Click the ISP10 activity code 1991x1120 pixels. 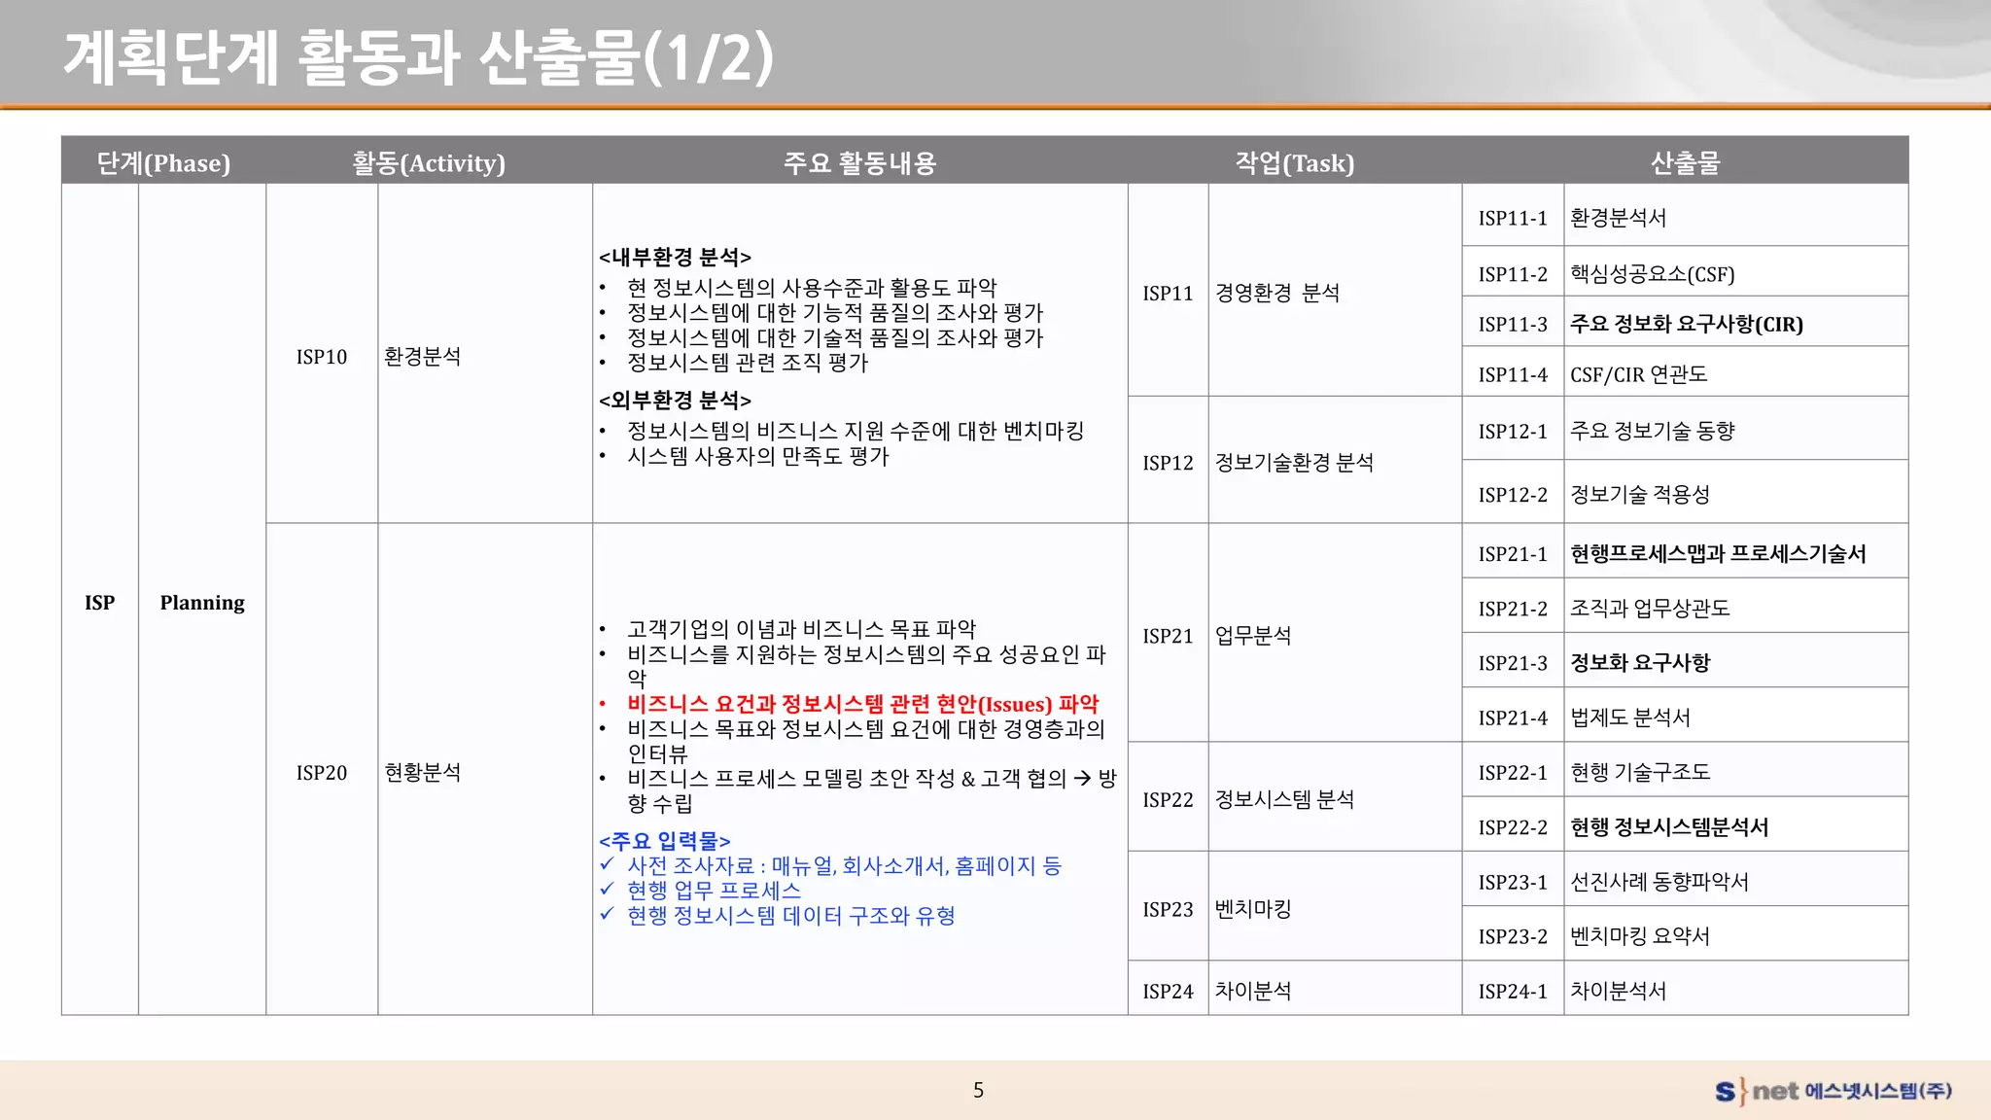322,356
